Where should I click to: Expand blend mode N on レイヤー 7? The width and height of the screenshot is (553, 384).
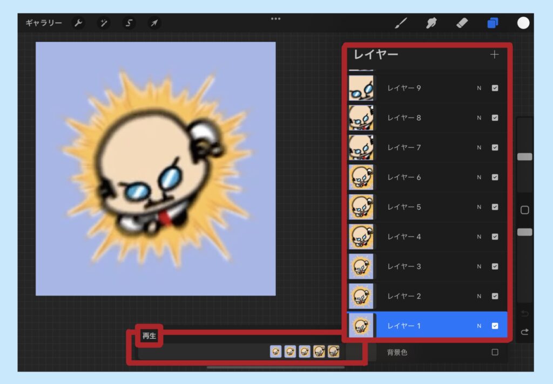pos(479,148)
